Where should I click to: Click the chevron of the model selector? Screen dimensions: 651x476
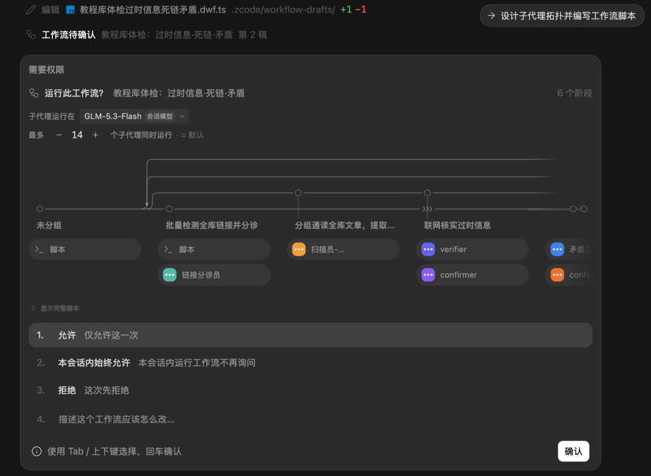(182, 116)
